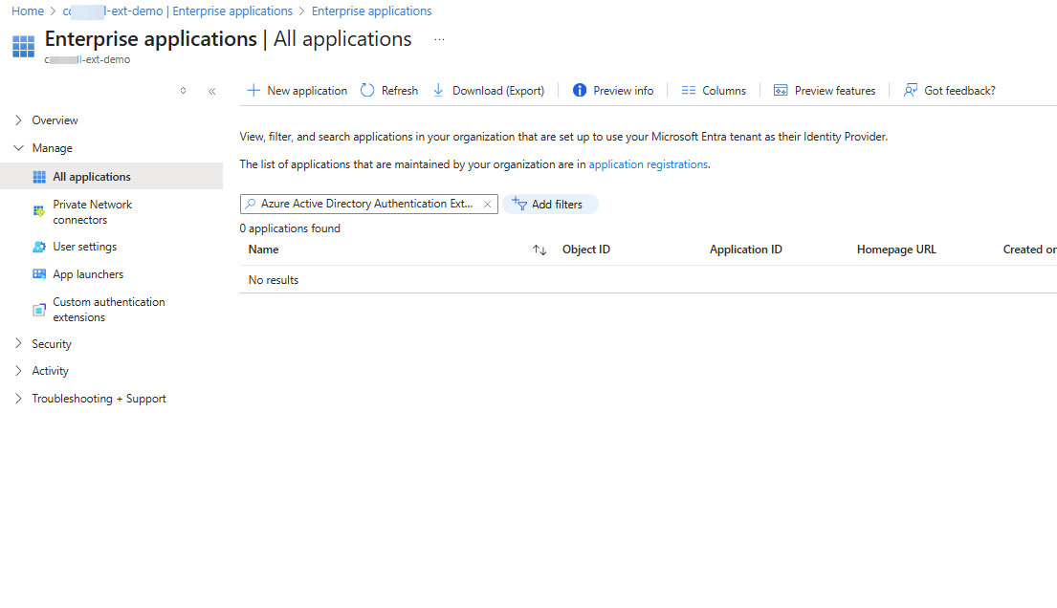Click the Add filters button
The image size is (1057, 608).
pyautogui.click(x=550, y=205)
